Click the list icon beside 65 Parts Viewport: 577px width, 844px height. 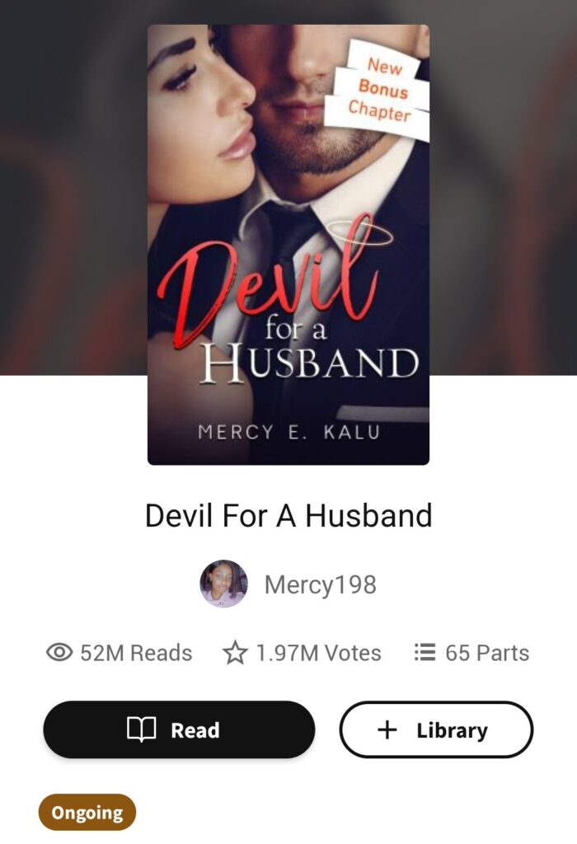(425, 653)
